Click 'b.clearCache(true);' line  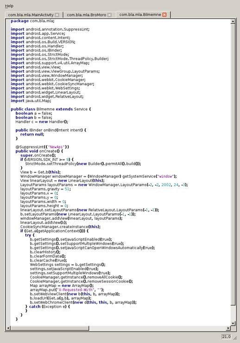point(48,260)
